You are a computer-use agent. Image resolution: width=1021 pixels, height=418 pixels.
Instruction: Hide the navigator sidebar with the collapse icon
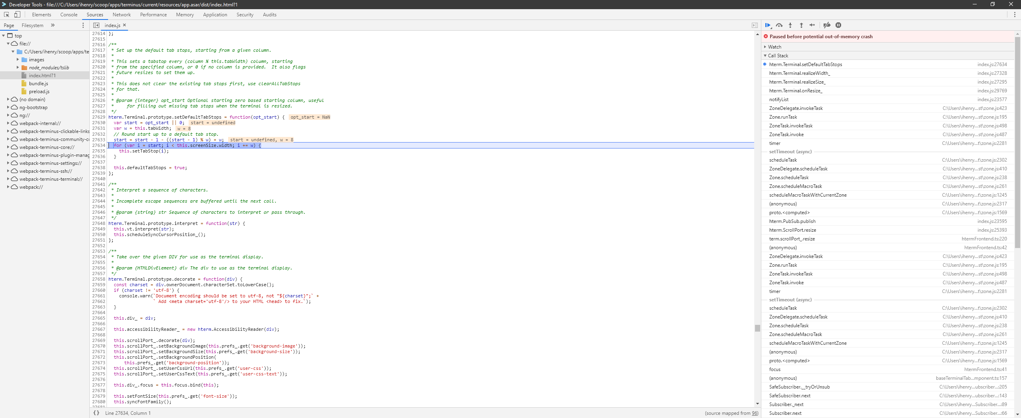(96, 25)
